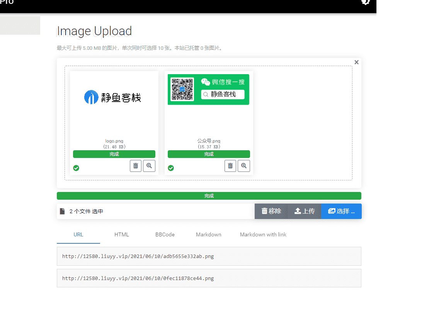
Task: Select the Markdown tab
Action: point(209,234)
